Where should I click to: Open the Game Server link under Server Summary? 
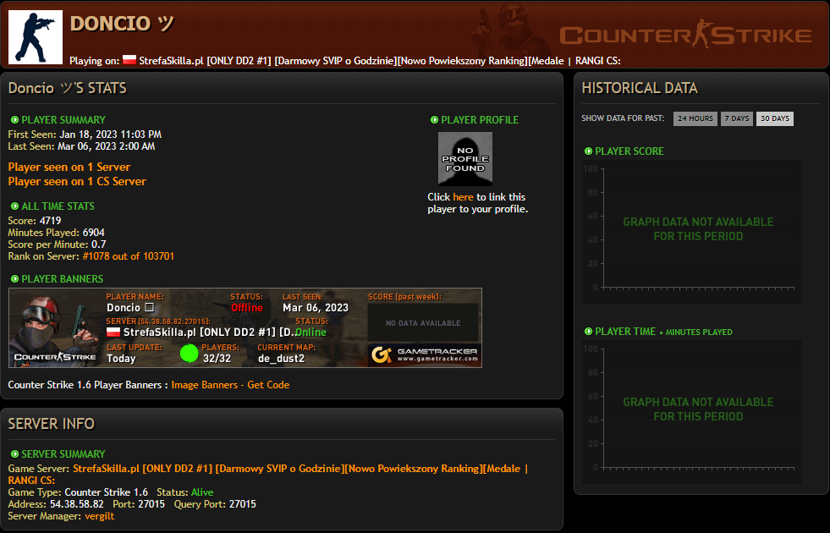[x=268, y=475]
